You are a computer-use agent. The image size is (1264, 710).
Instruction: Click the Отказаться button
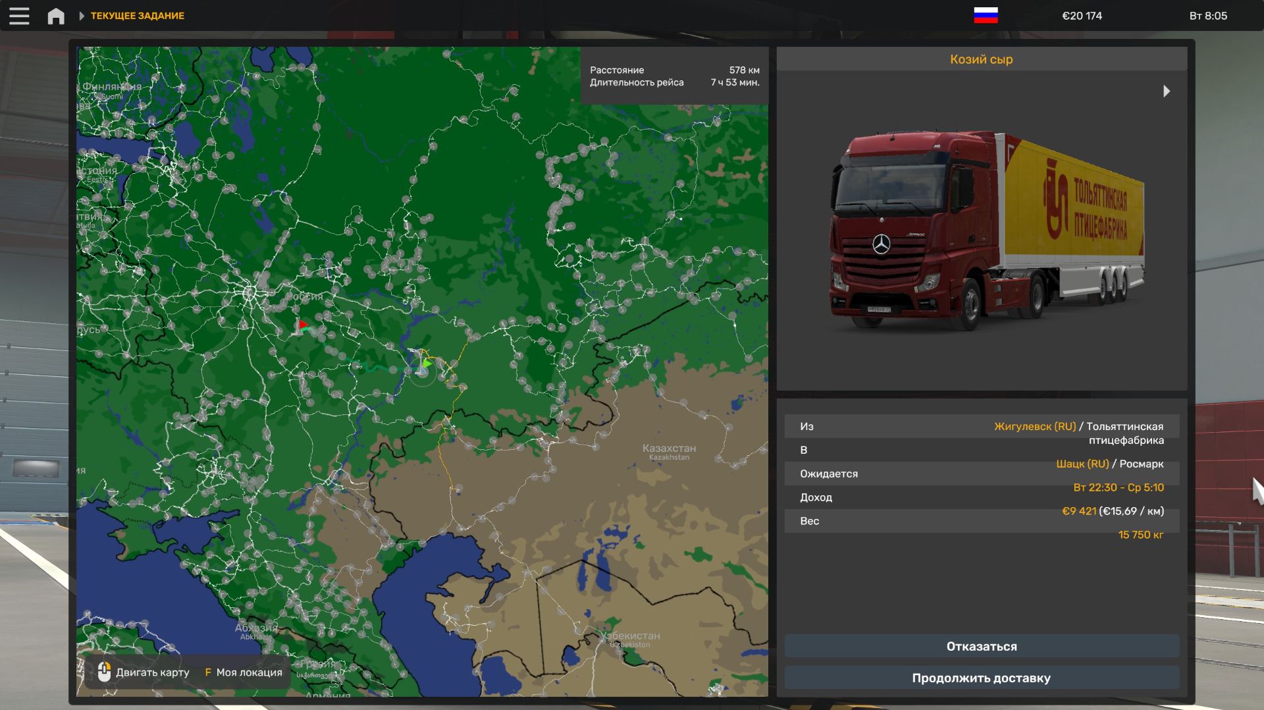982,646
